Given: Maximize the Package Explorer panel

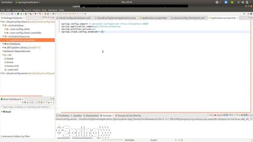Looking at the screenshot, I should click(53, 17).
